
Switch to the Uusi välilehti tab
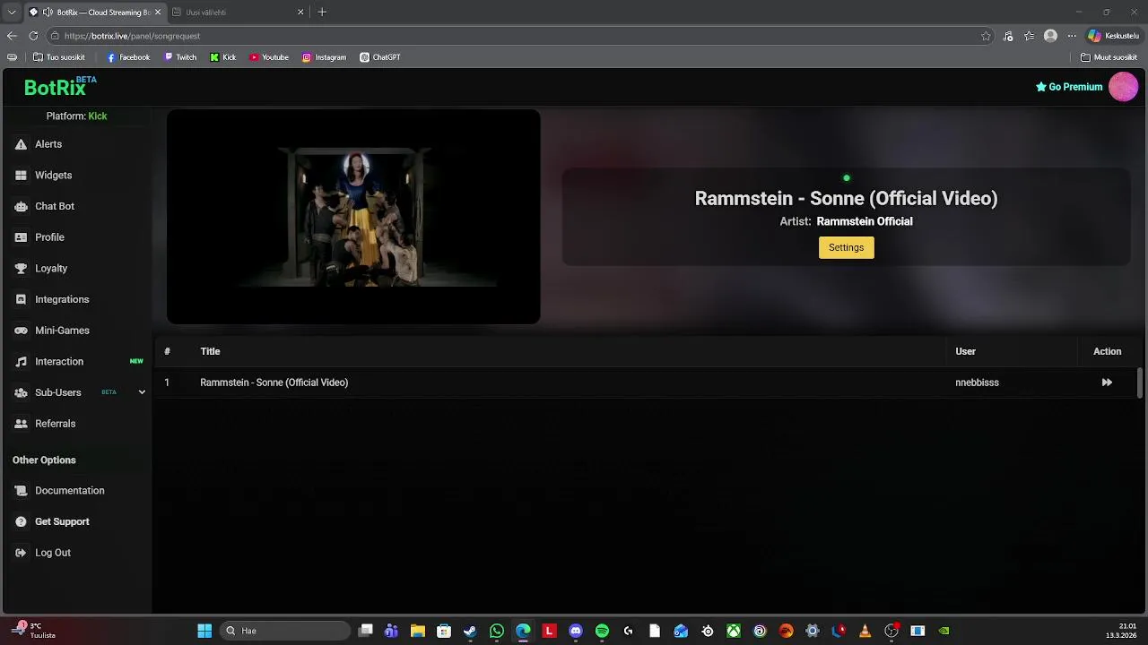tap(239, 13)
